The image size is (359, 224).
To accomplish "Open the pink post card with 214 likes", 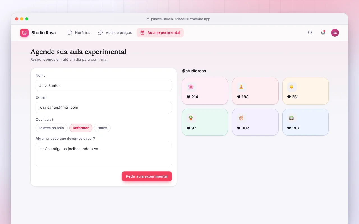I will click(205, 91).
